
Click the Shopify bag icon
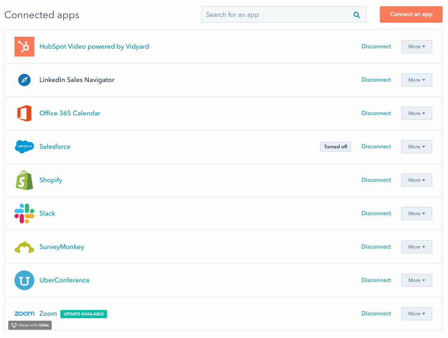[x=24, y=180]
